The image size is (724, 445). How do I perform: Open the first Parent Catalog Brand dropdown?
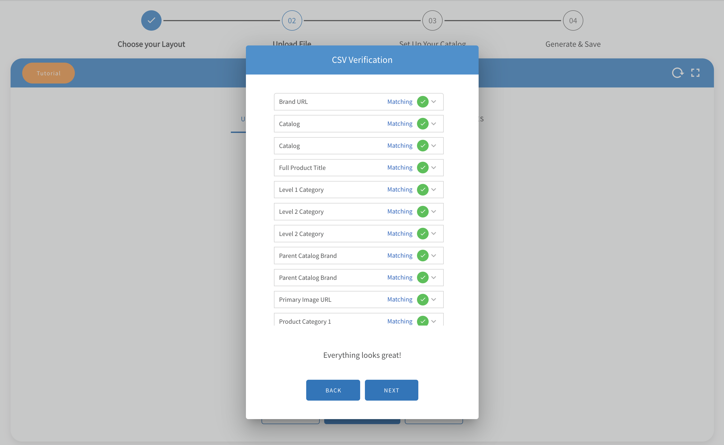(x=433, y=256)
